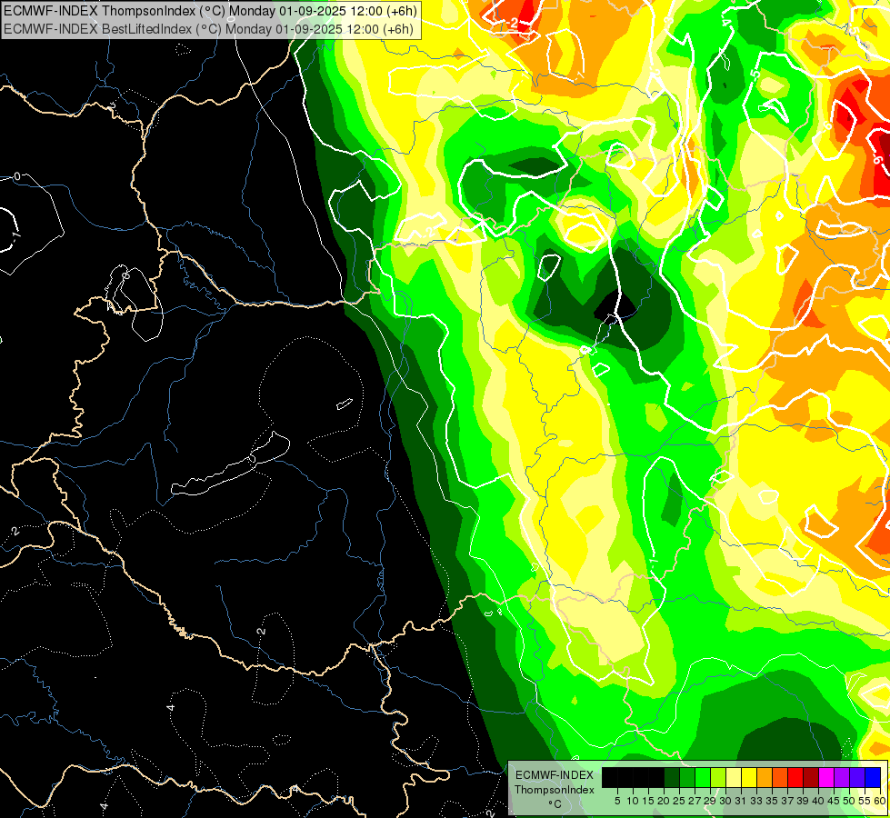The height and width of the screenshot is (818, 890).
Task: Select the yellow-green 29–30 legend swatch
Action: tap(718, 777)
